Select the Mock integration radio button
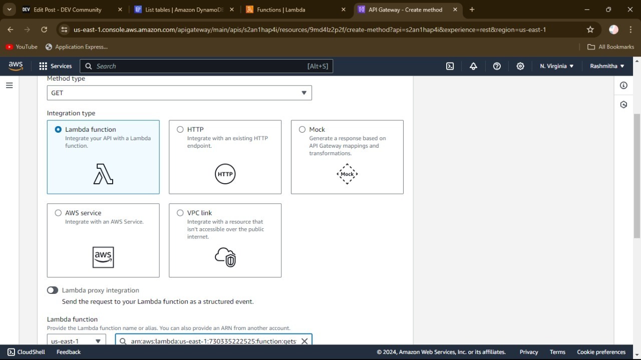The width and height of the screenshot is (641, 360). 302,129
